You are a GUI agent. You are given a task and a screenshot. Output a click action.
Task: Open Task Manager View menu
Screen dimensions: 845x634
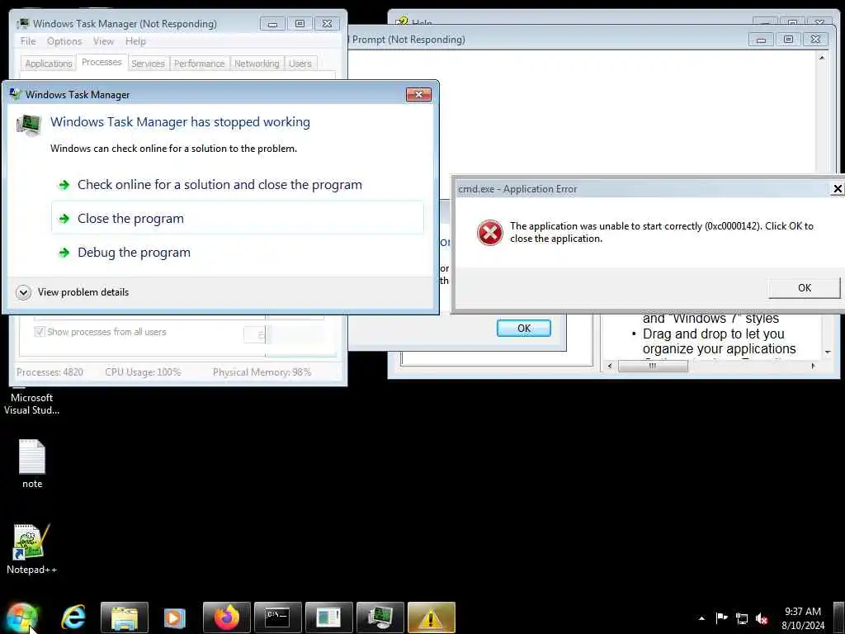coord(103,41)
